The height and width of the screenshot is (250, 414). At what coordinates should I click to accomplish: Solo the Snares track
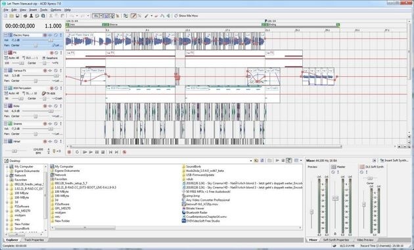[60, 123]
